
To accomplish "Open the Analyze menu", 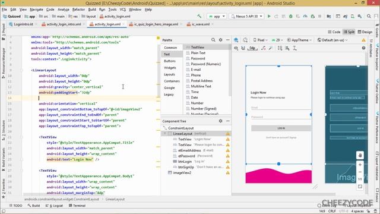I will pyautogui.click(x=64, y=10).
